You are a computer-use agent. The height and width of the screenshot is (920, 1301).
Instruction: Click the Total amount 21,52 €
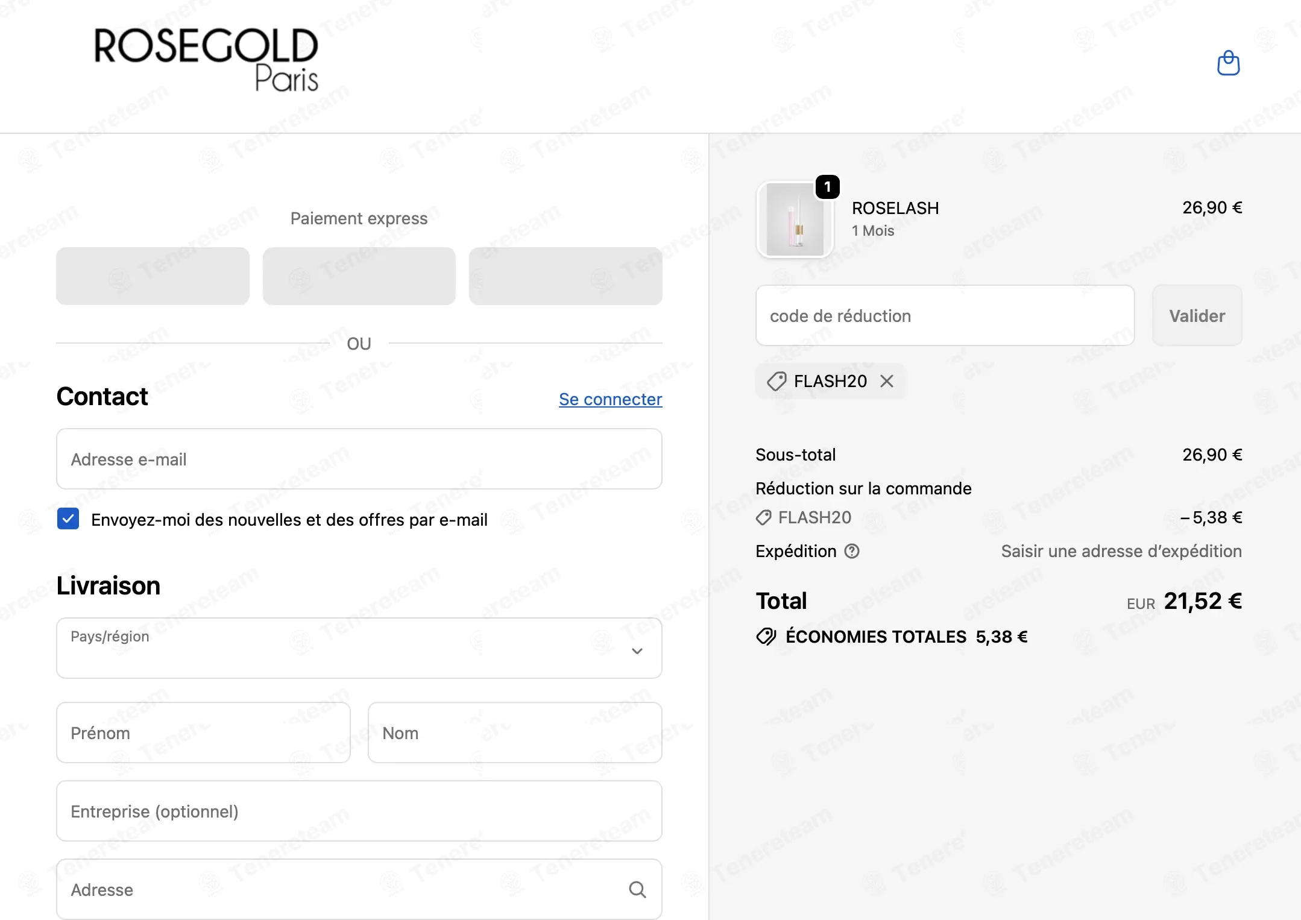point(1203,600)
